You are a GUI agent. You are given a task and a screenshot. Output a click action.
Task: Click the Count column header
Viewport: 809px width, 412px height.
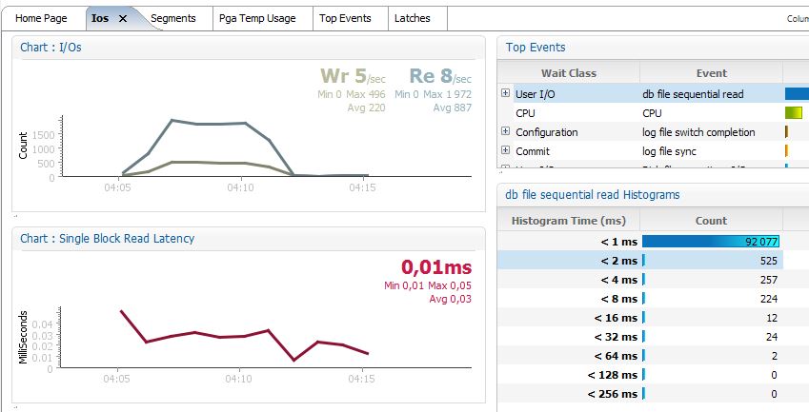[711, 220]
